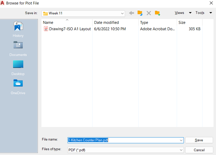216x155 pixels.
Task: Click the 305 KB size cell
Action: (194, 29)
